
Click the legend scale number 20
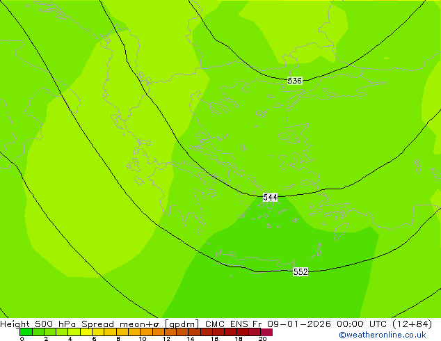point(262,339)
